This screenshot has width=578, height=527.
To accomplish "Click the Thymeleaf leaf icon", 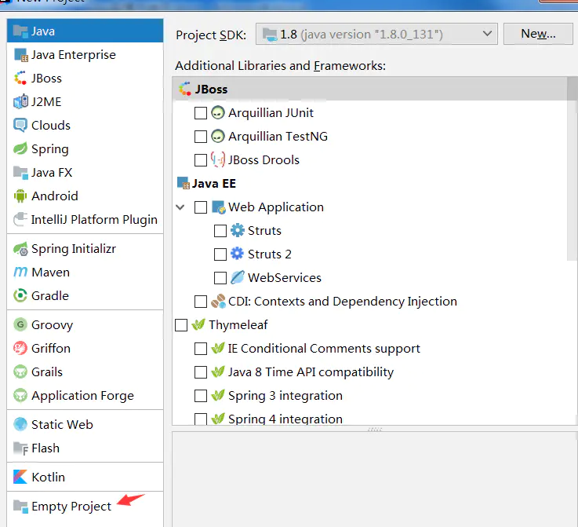I will pos(198,324).
